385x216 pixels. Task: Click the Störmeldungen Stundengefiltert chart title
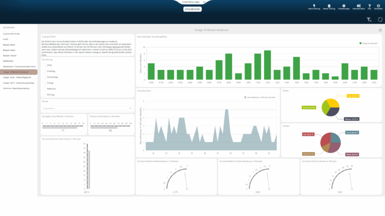[x=152, y=36]
